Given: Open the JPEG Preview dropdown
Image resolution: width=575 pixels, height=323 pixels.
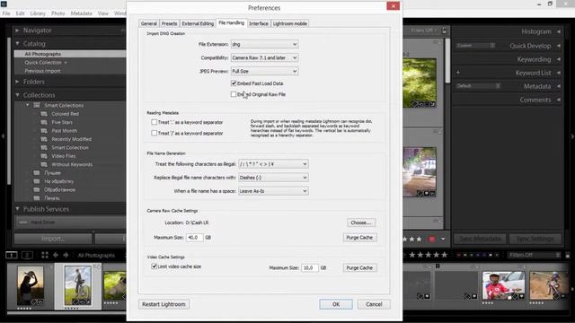Looking at the screenshot, I should click(x=264, y=71).
